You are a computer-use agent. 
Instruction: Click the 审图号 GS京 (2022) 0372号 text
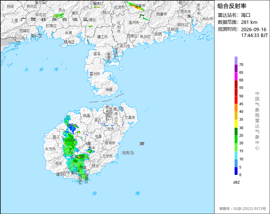(x=243, y=209)
